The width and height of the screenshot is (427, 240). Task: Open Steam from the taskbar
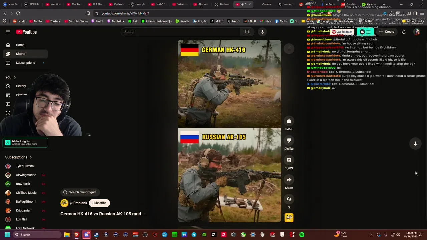pyautogui.click(x=96, y=235)
